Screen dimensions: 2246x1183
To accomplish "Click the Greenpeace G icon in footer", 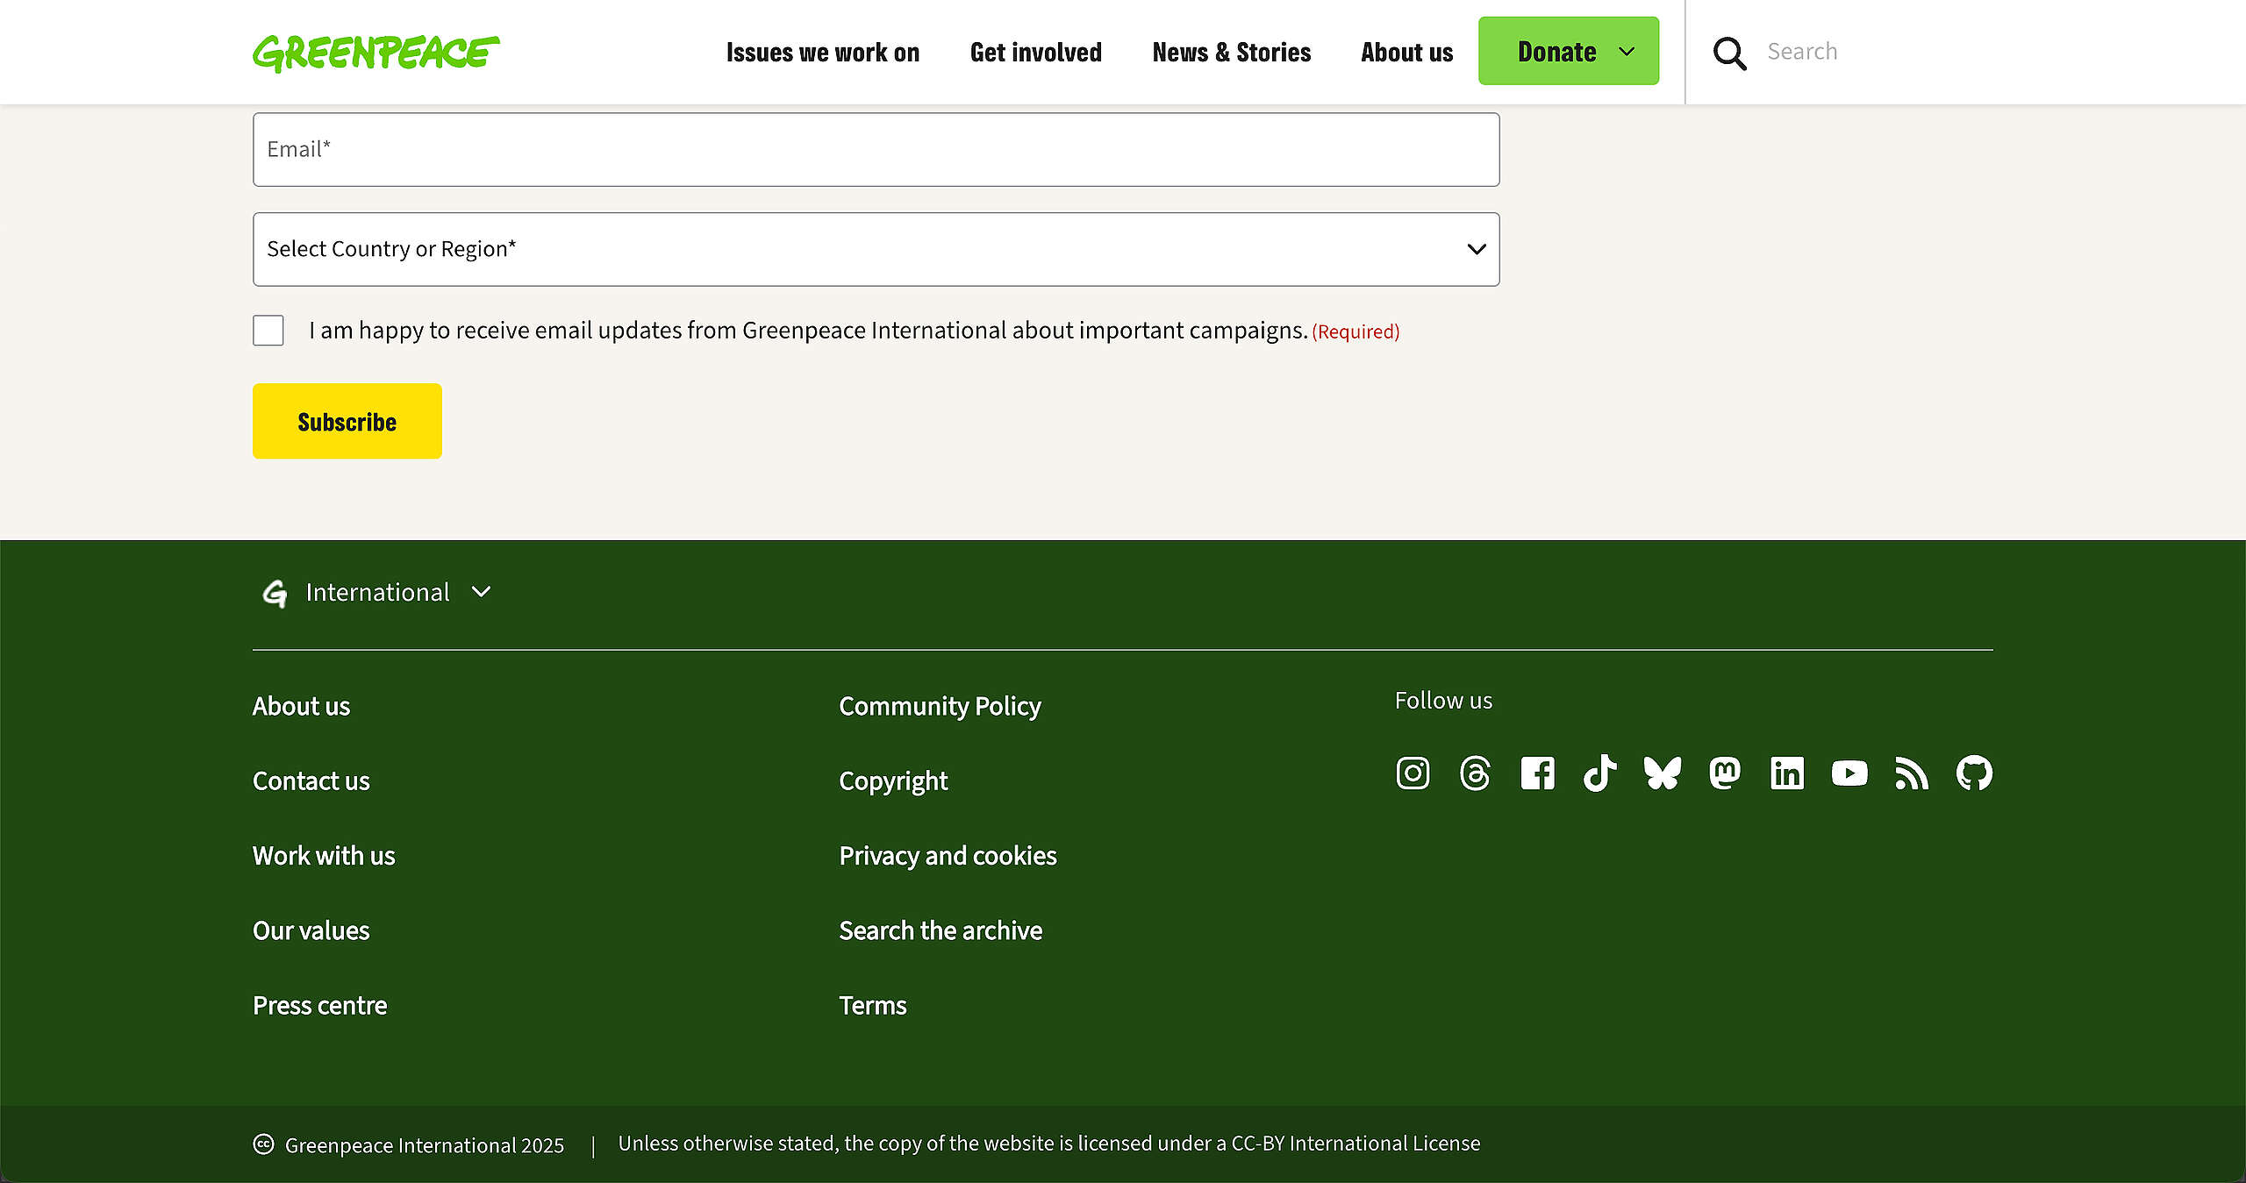I will [x=275, y=594].
